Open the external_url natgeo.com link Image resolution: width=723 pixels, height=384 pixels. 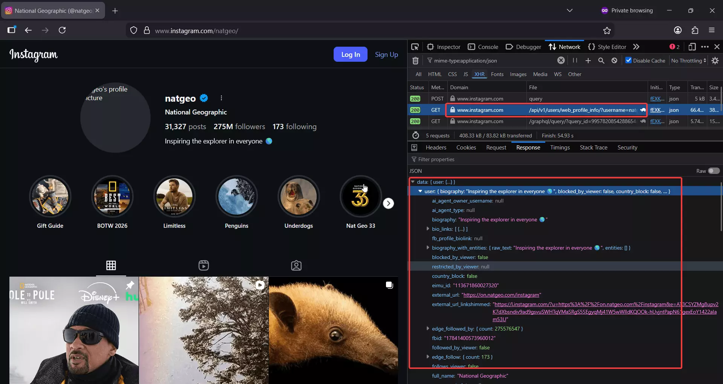(501, 295)
